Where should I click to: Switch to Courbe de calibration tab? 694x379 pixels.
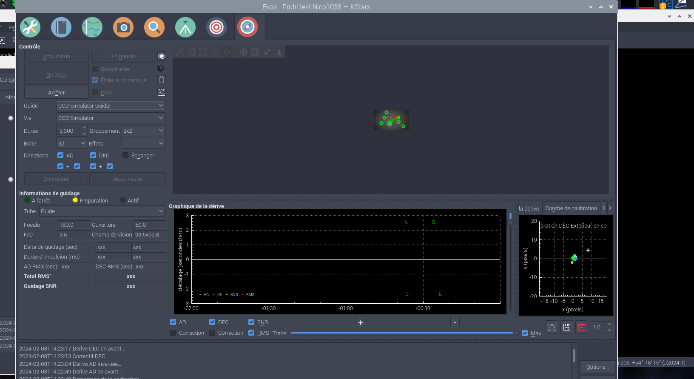click(571, 208)
